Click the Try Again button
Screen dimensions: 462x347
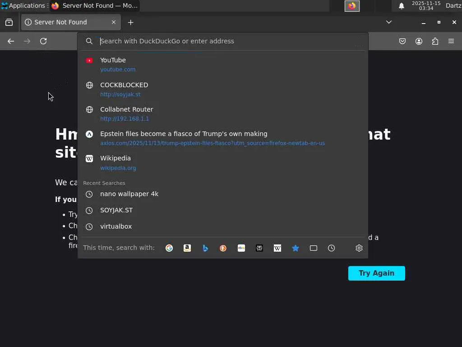click(x=377, y=273)
